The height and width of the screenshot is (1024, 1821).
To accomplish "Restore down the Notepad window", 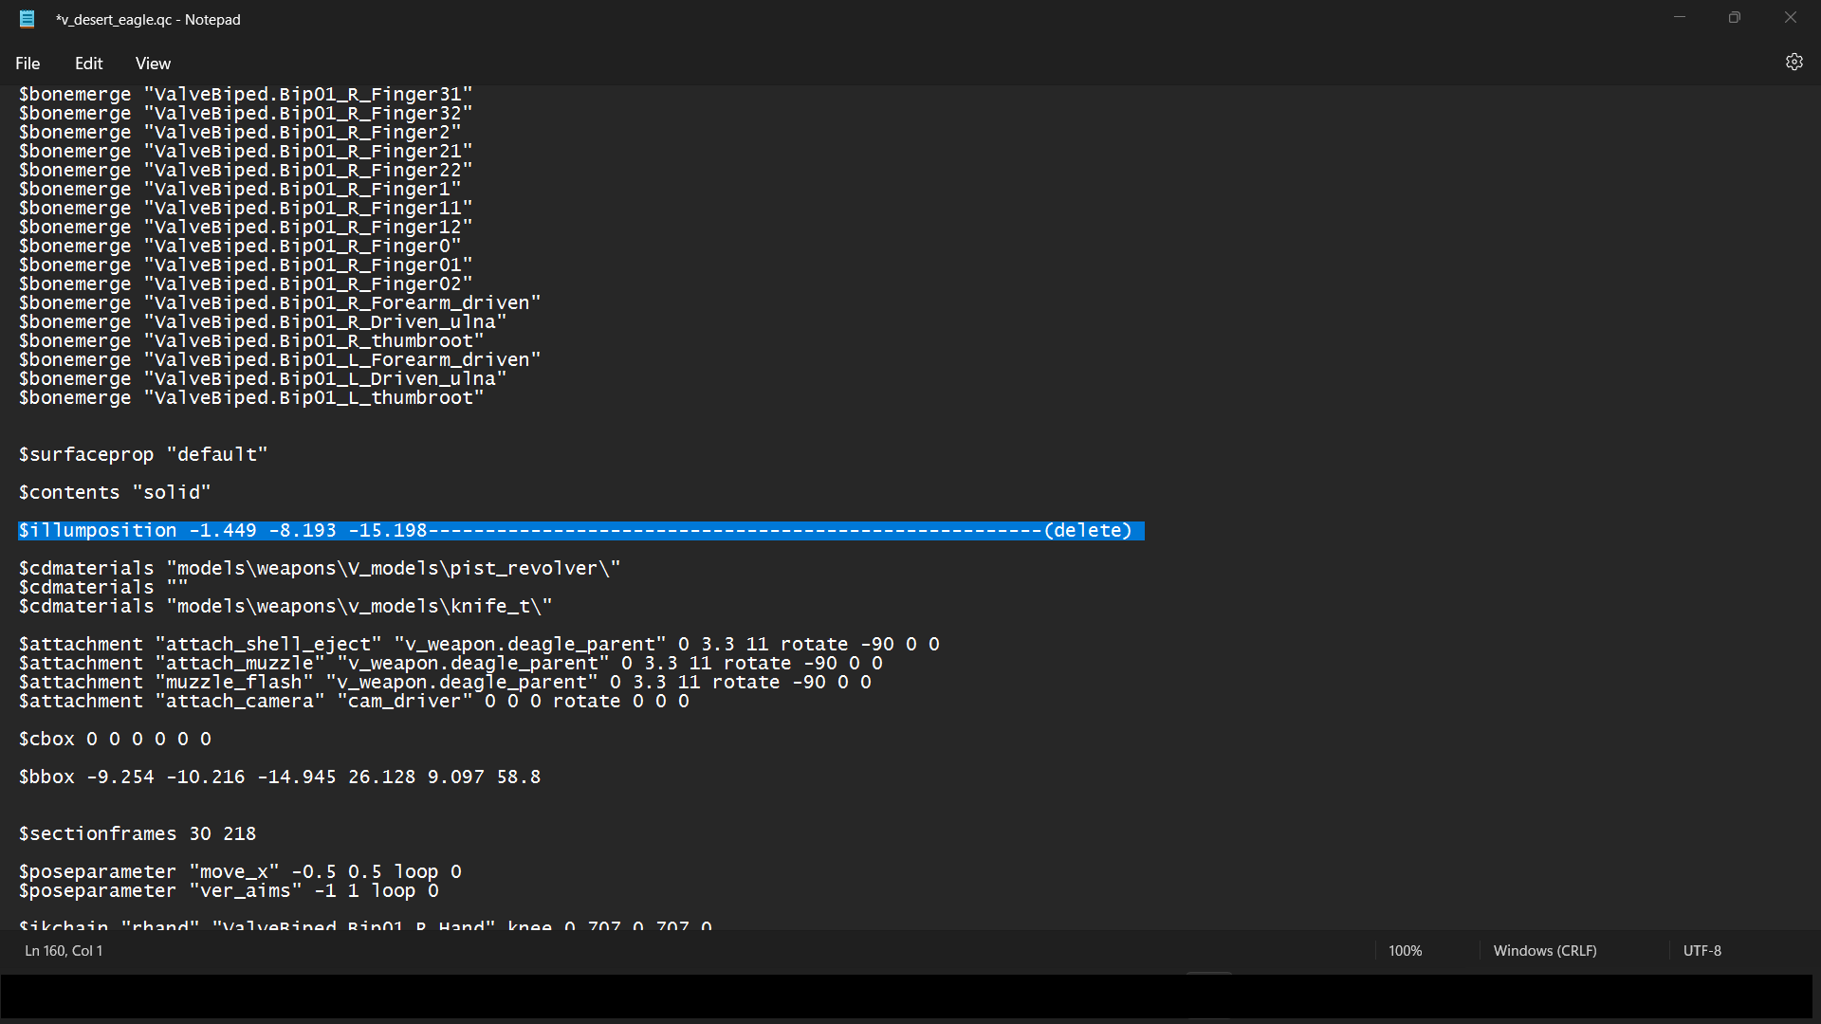I will [1735, 18].
